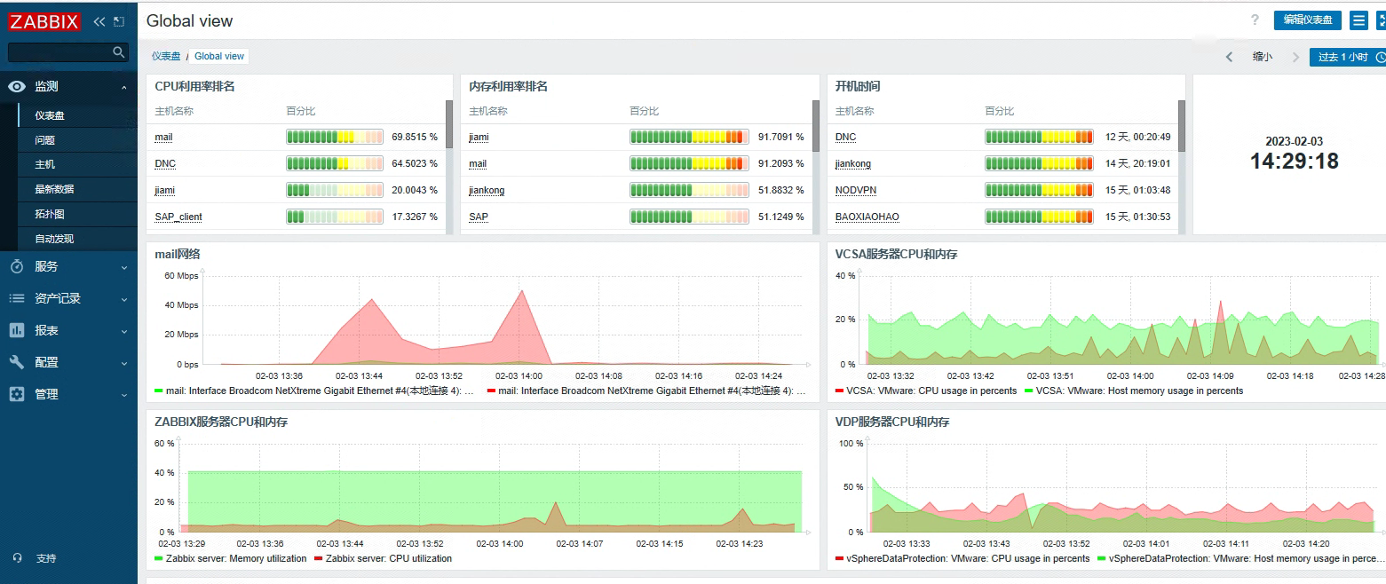The height and width of the screenshot is (584, 1386).
Task: Click the headset icon beside 支持
Action: pos(18,558)
